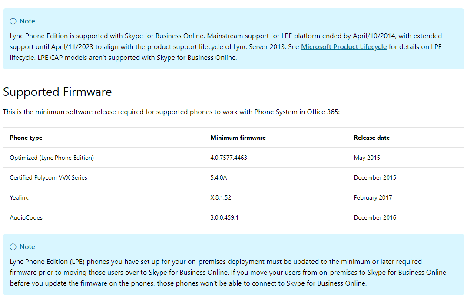The height and width of the screenshot is (299, 467).
Task: Click the Yealink row label
Action: click(x=19, y=197)
